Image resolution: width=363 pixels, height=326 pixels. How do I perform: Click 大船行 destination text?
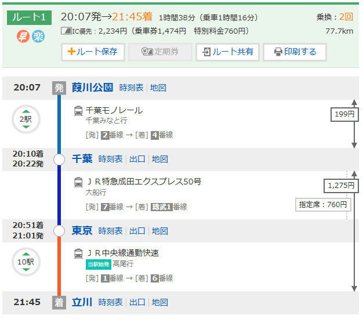click(96, 192)
